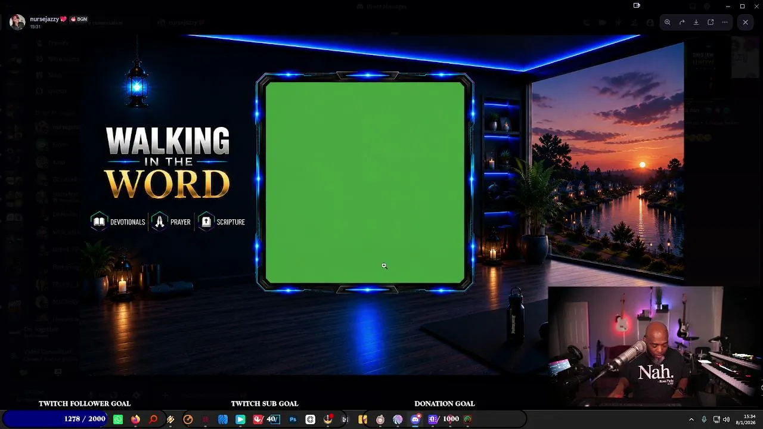Zoom into the image with magnifier button
The height and width of the screenshot is (429, 763).
tap(667, 22)
